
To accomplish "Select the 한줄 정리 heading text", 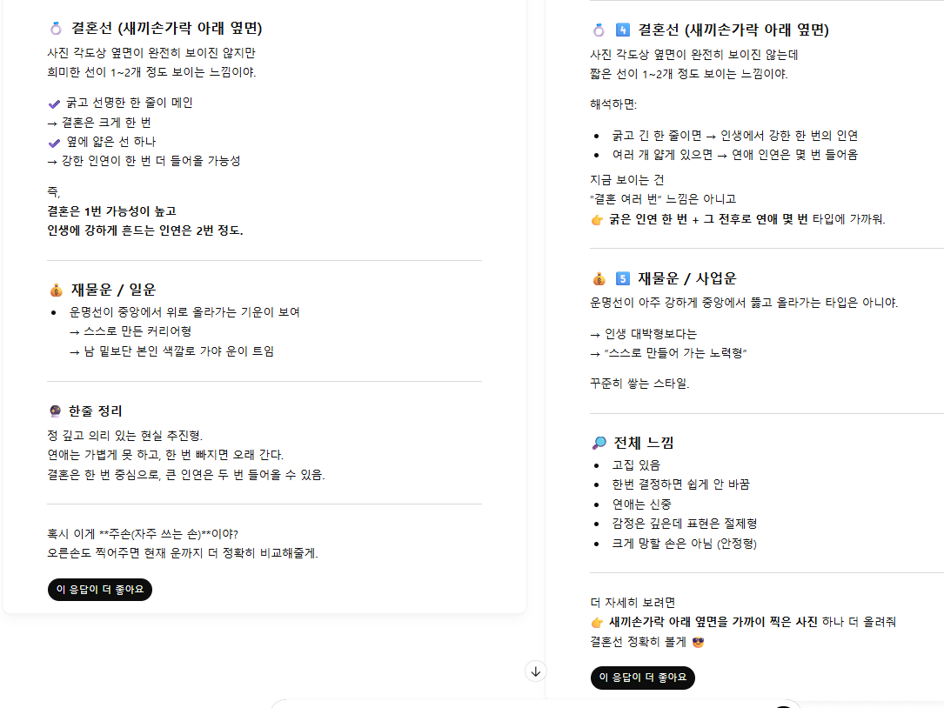I will pos(95,411).
